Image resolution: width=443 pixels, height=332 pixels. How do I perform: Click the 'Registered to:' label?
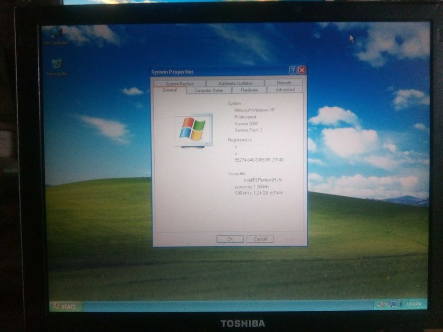240,140
